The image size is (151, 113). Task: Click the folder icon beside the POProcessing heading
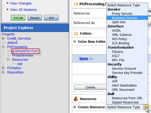(x=76, y=4)
